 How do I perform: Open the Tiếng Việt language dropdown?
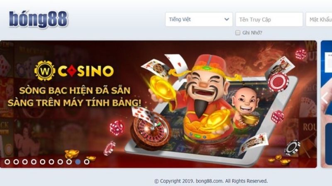point(199,19)
